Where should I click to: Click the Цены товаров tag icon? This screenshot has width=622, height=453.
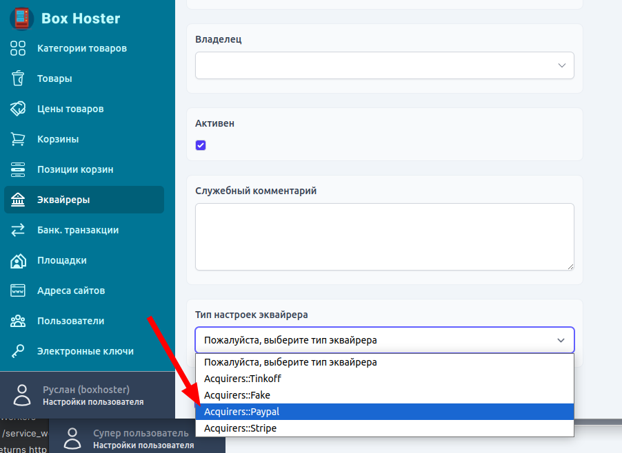(18, 109)
